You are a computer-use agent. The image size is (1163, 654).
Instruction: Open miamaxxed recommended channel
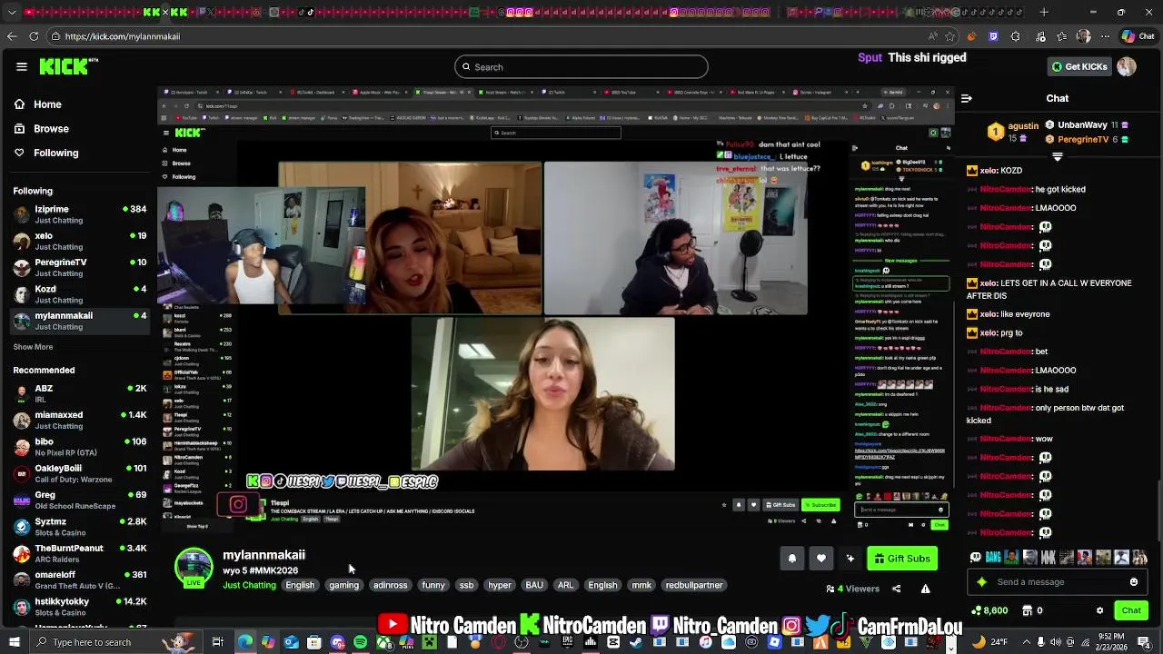coord(78,420)
